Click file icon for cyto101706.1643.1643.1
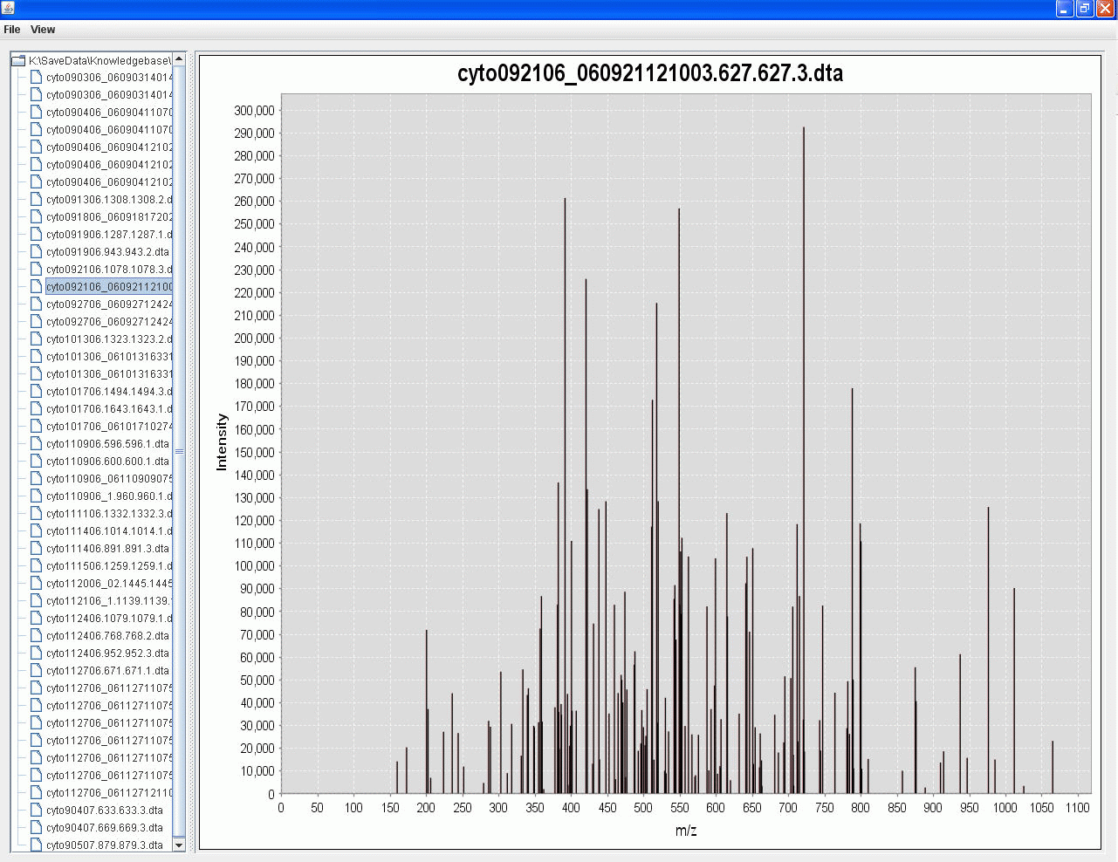This screenshot has width=1118, height=862. 36,408
